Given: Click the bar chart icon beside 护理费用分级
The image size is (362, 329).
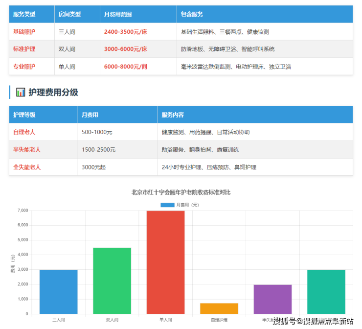Looking at the screenshot, I should click(21, 92).
